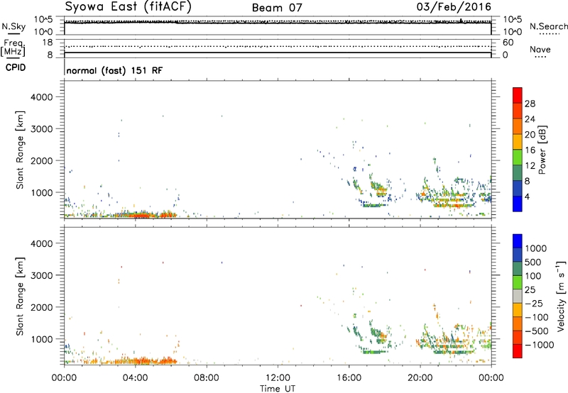Click the 'Syowa East (fitACF)' plot title

[x=129, y=6]
